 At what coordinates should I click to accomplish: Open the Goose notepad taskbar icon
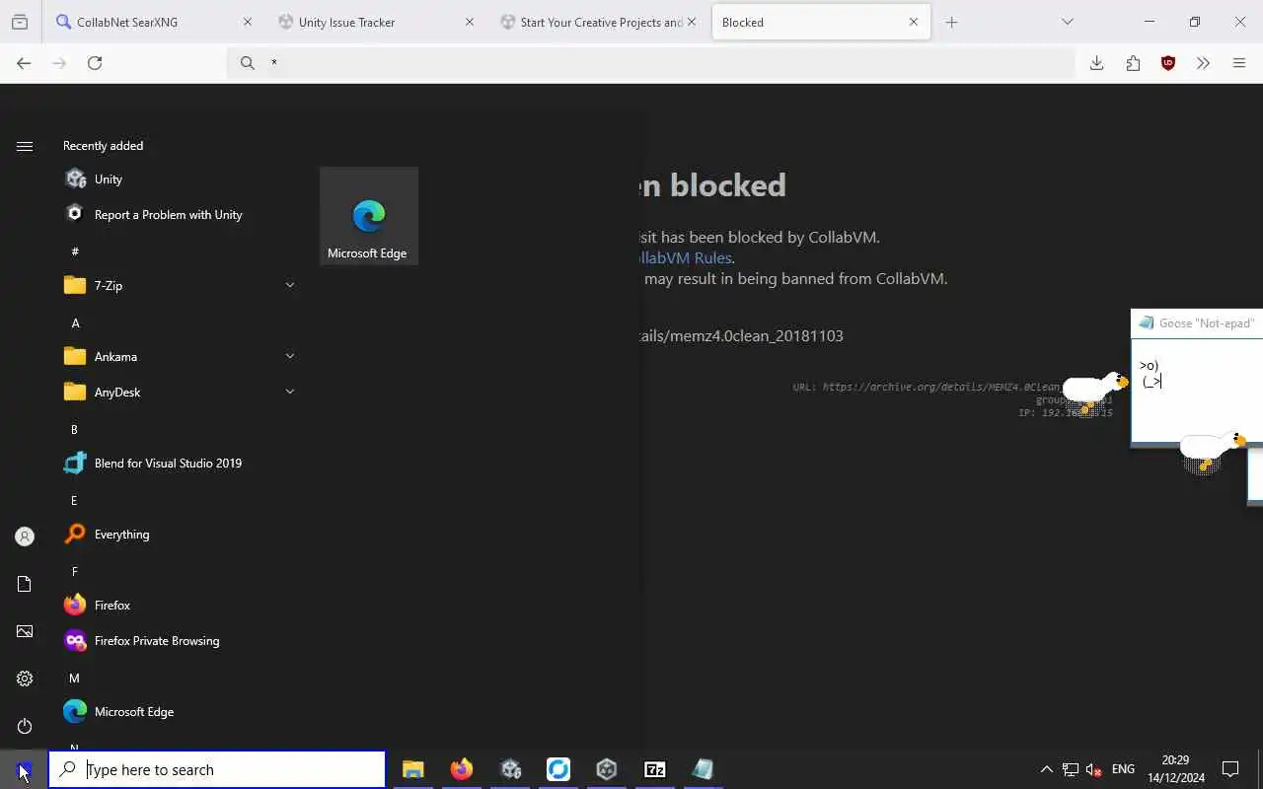tap(703, 769)
